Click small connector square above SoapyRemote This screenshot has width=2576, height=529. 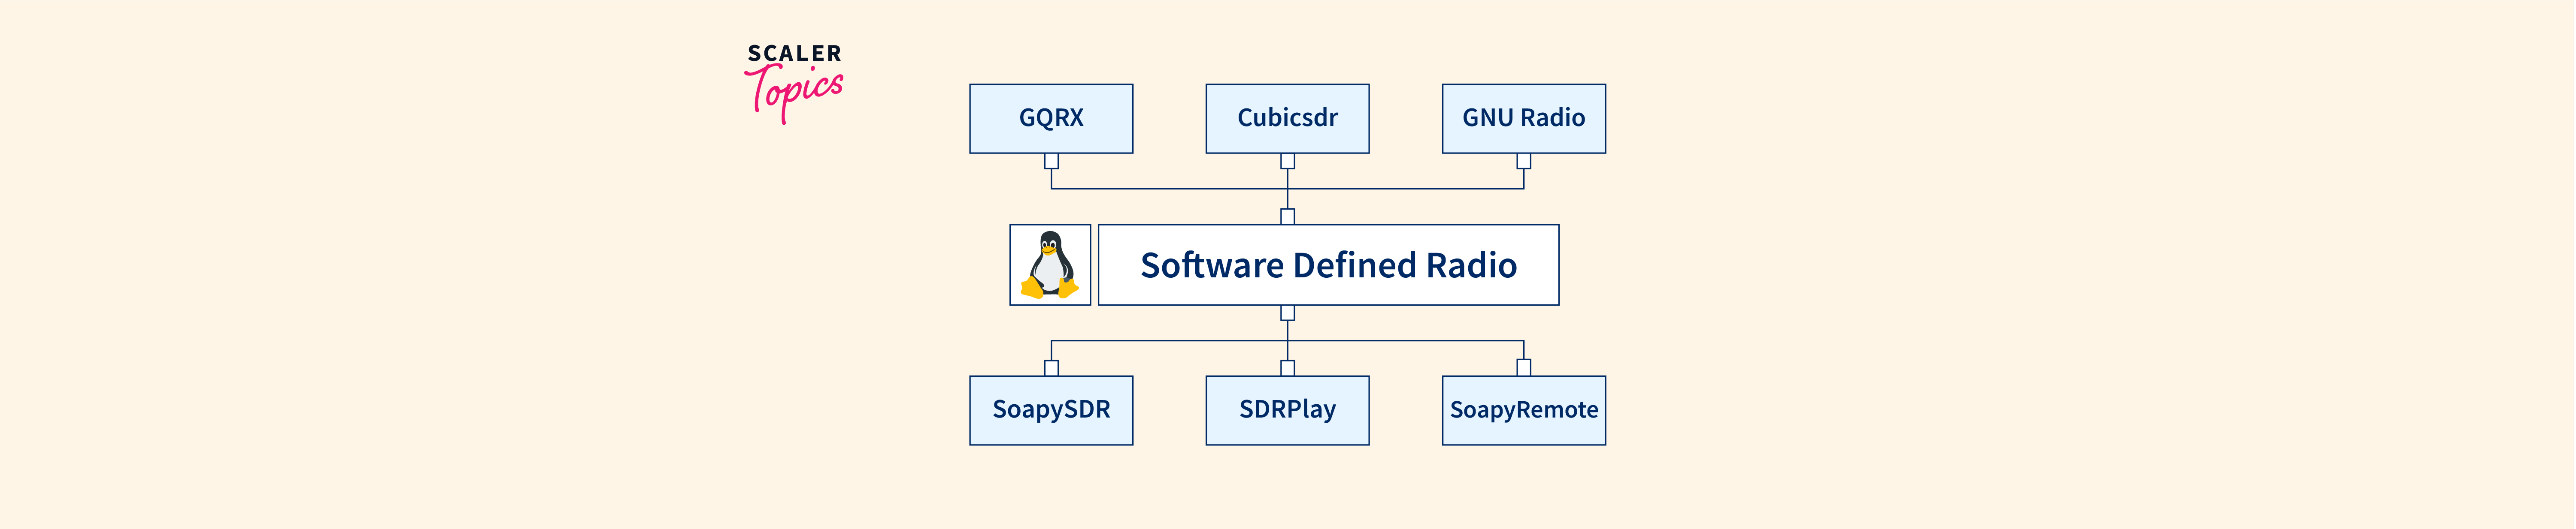coord(1523,368)
